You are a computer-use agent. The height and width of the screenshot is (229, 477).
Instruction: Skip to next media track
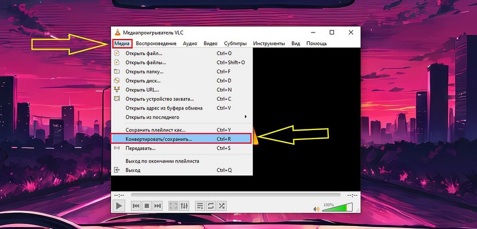click(x=157, y=206)
